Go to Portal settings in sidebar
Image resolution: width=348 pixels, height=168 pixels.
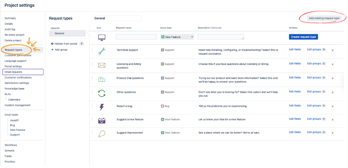[13, 66]
